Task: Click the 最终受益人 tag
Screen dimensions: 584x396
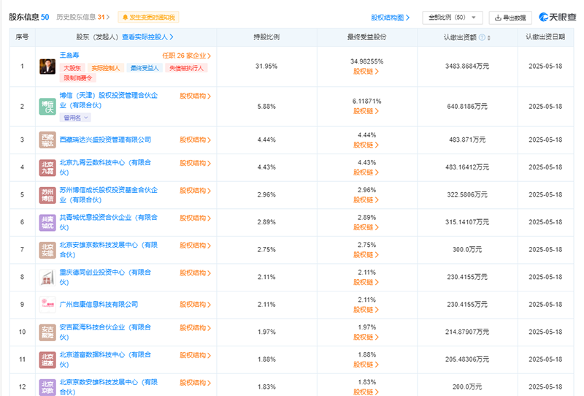Action: pos(145,68)
